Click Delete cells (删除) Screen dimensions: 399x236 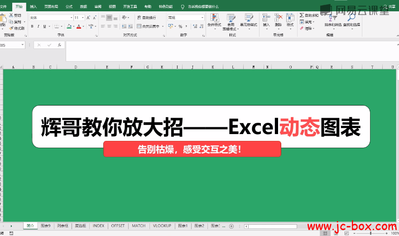click(279, 21)
